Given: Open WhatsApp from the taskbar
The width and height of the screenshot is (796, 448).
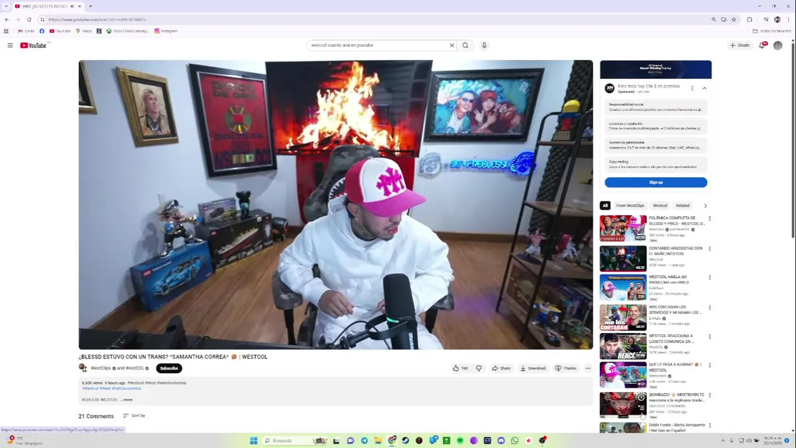Looking at the screenshot, I should (514, 441).
